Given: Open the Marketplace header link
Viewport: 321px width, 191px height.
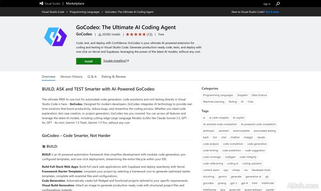Looking at the screenshot, I should (75, 3).
